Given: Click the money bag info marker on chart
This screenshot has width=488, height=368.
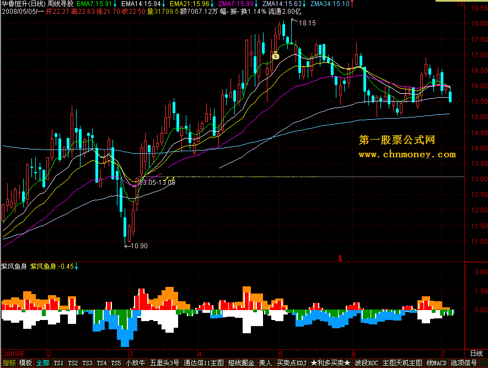Looking at the screenshot, I should [x=276, y=55].
